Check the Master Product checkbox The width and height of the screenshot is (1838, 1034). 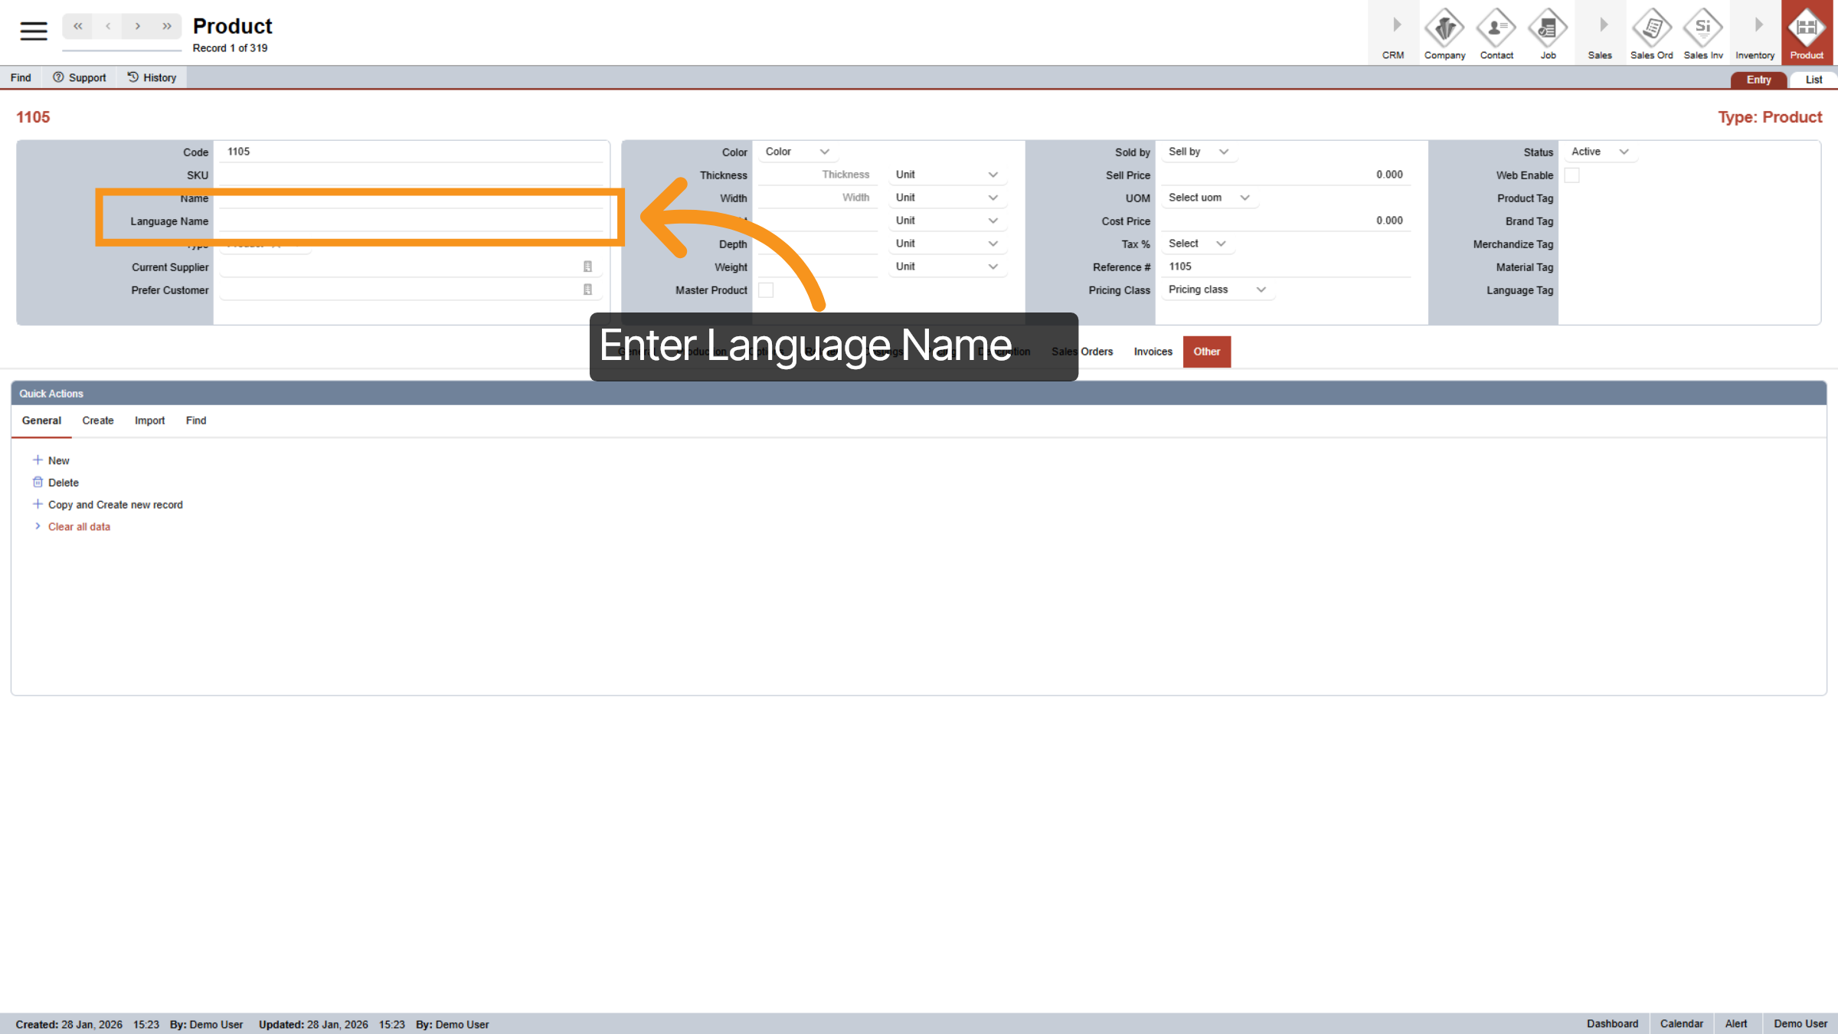[766, 290]
